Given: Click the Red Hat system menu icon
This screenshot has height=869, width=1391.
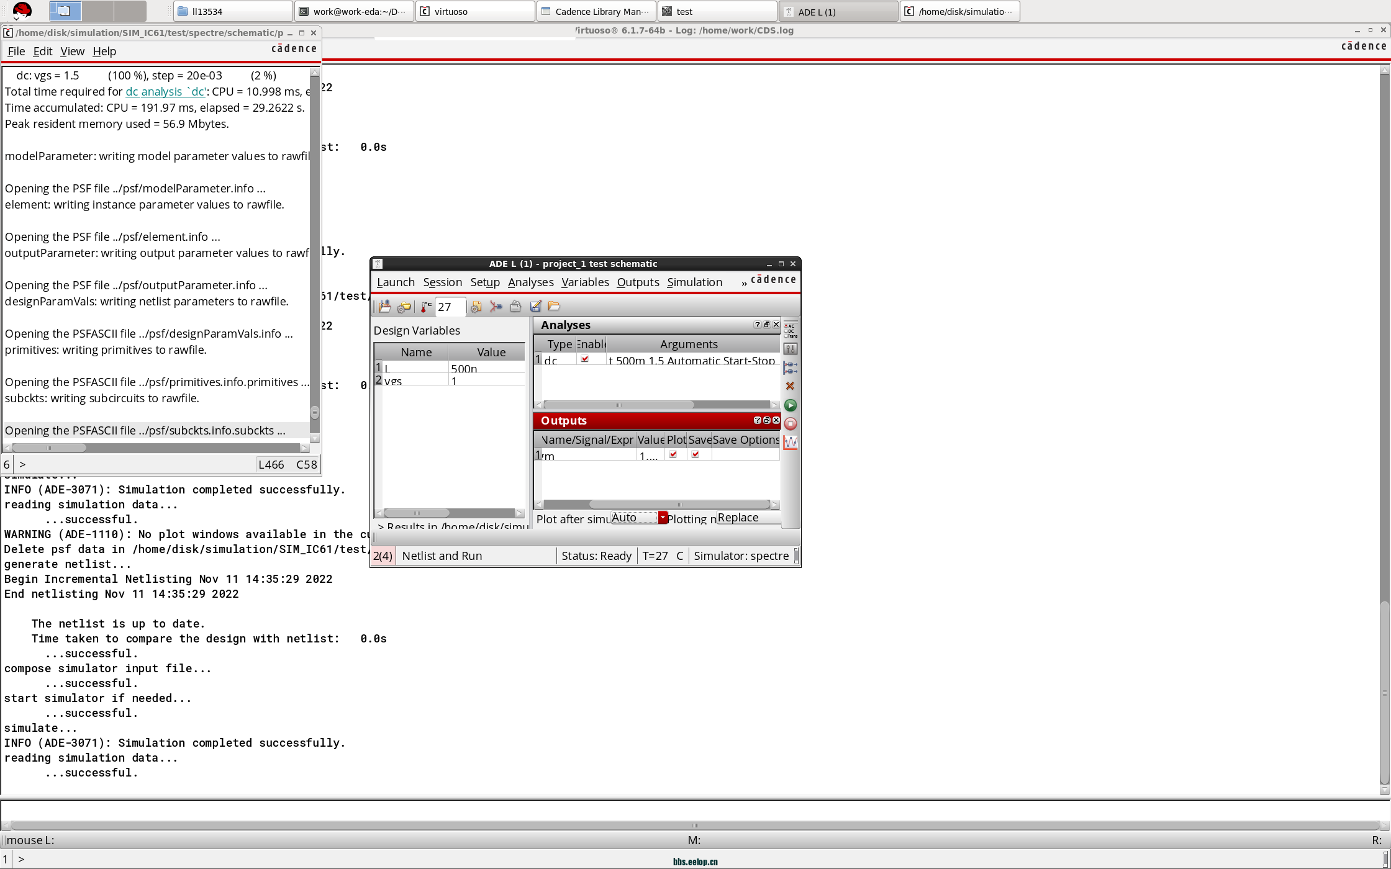Looking at the screenshot, I should pyautogui.click(x=22, y=11).
